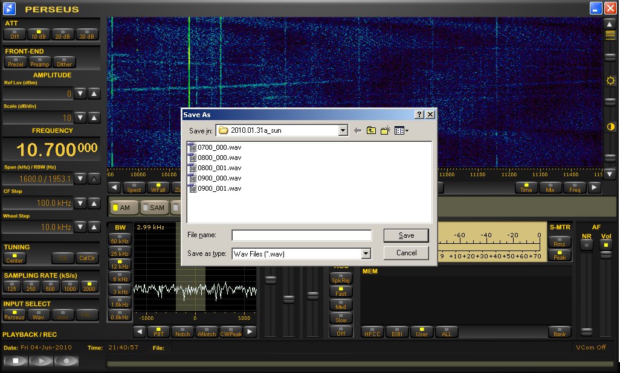Click left arrow beside the Spect button
620x373 pixels.
pos(114,188)
